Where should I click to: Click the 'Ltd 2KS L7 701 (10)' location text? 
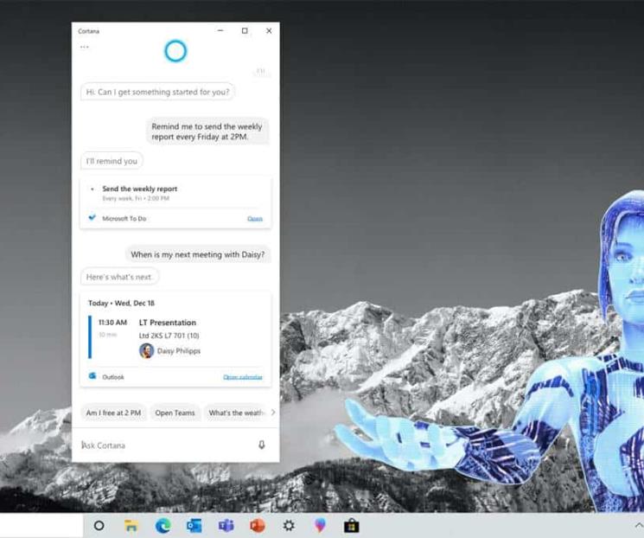coord(169,336)
